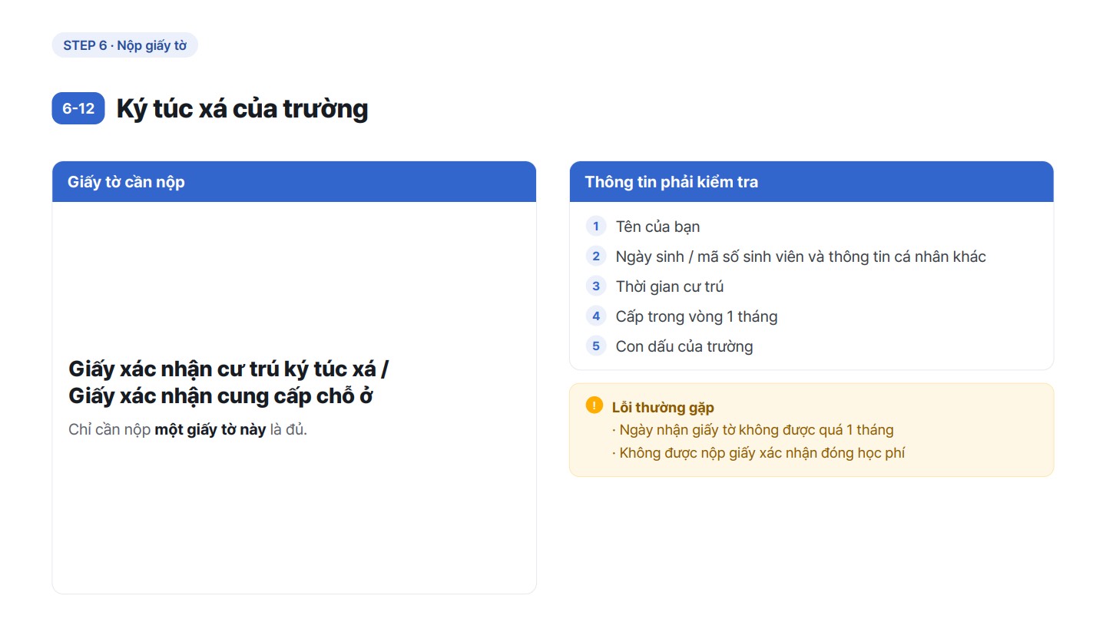Screen dimensions: 1106x622
Task: Click the number 5 circle badge
Action: 596,346
